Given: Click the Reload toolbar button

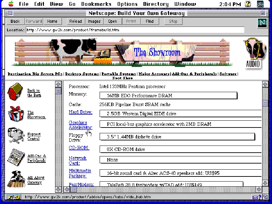Looking at the screenshot, I should pyautogui.click(x=75, y=21).
